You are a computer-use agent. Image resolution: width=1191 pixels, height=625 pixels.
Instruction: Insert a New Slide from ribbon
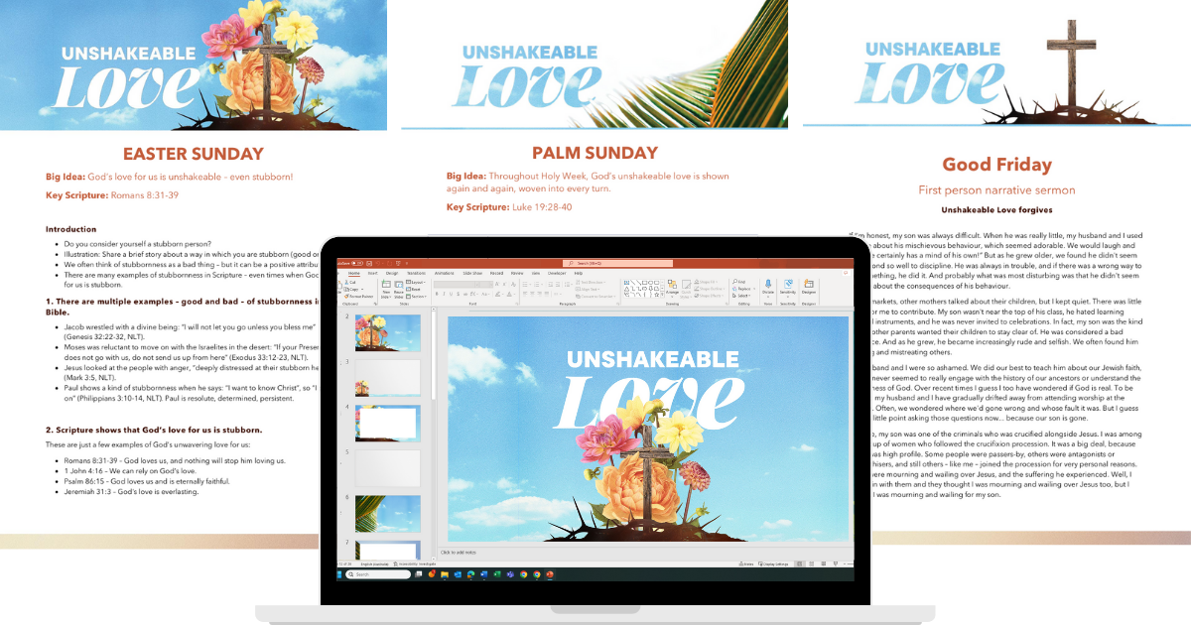pos(386,288)
